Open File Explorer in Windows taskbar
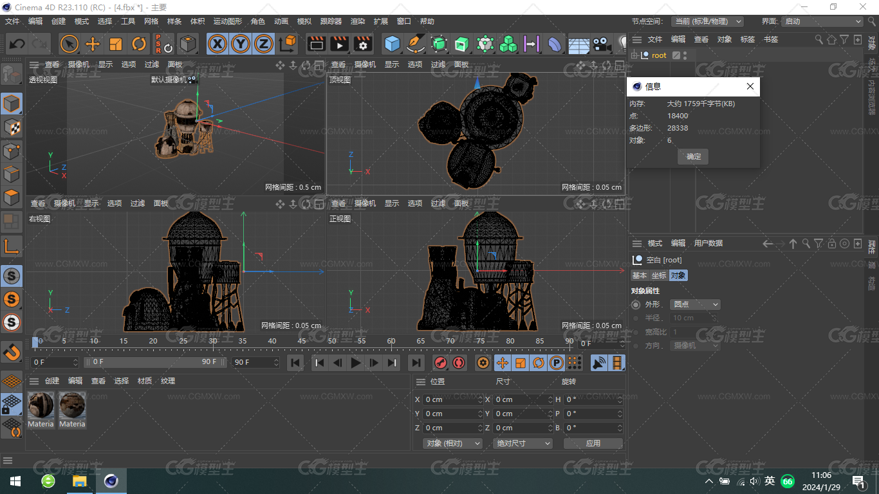This screenshot has width=879, height=494. pyautogui.click(x=79, y=481)
